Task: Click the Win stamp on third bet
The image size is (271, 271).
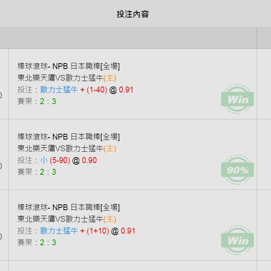Action: [237, 240]
